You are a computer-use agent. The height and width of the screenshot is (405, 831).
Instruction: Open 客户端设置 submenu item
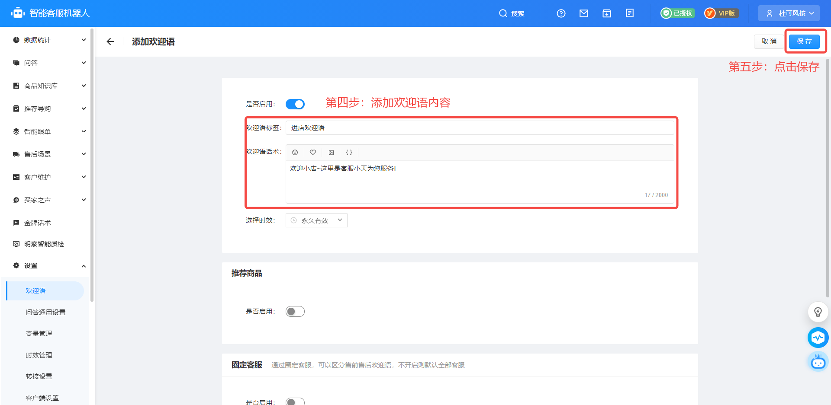click(42, 398)
